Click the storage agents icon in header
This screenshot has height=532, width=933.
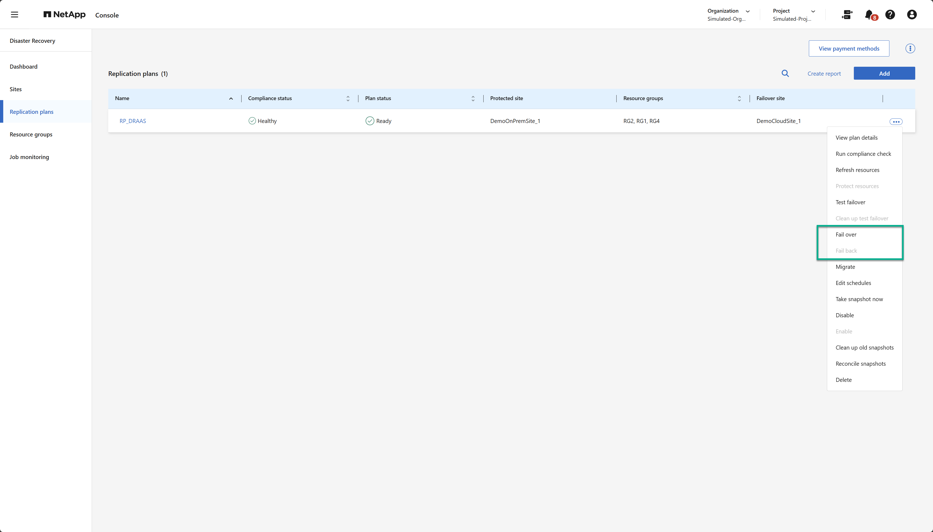[847, 15]
